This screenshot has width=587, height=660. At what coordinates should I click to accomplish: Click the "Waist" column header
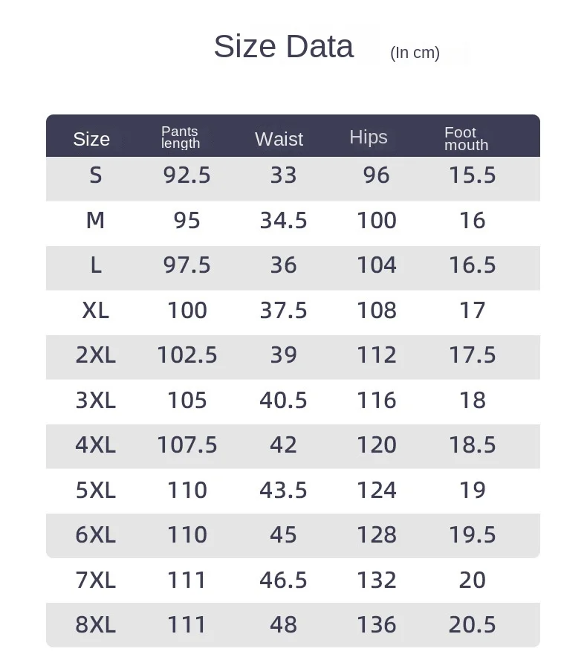point(279,139)
